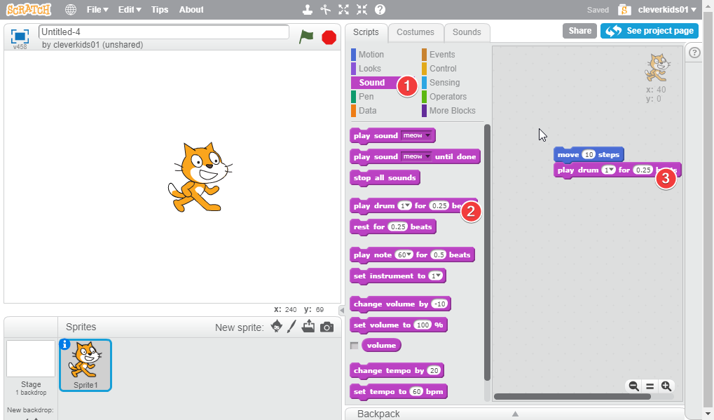This screenshot has height=420, width=714.
Task: Click the Block help question-mark icon
Action: [x=380, y=10]
